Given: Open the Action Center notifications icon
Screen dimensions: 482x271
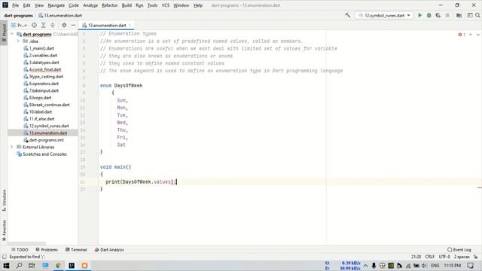Looking at the screenshot, I should pos(470,266).
